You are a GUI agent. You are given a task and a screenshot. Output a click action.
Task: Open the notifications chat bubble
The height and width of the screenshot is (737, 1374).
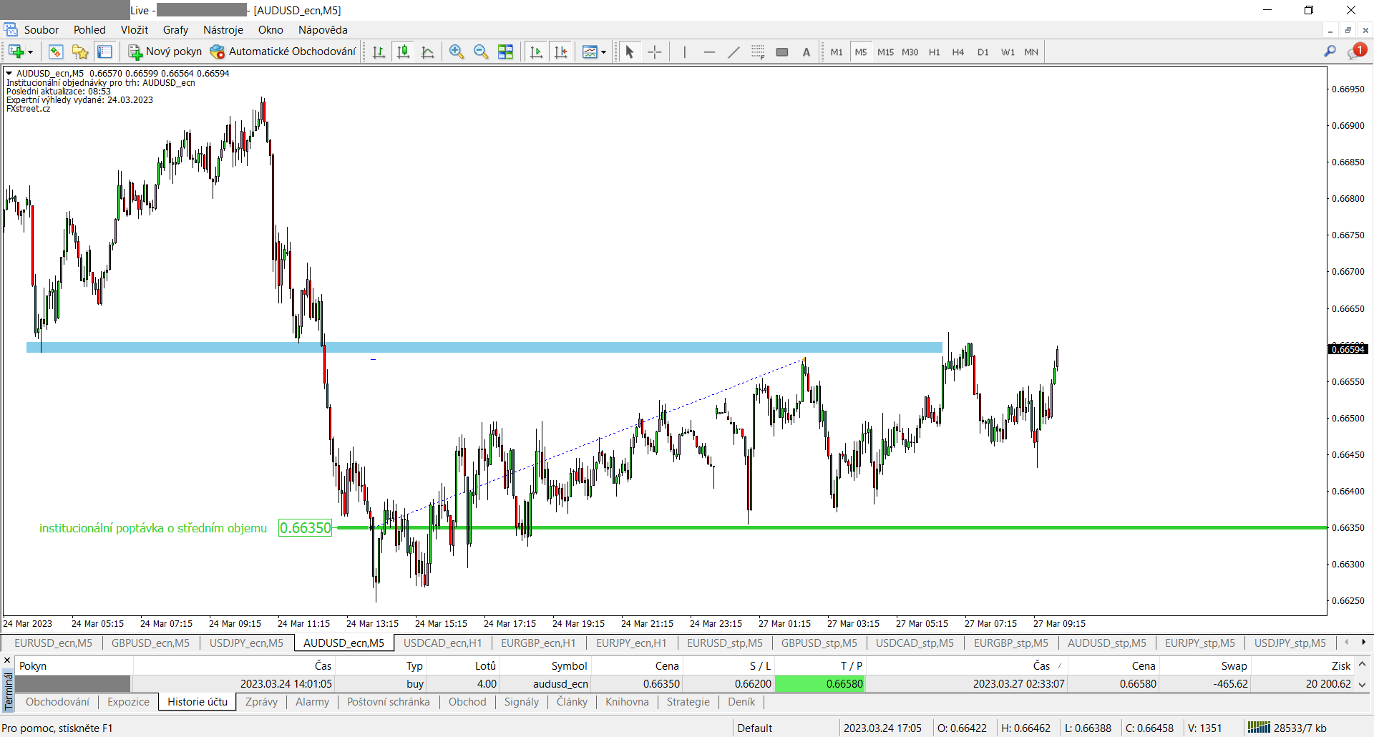coord(1356,52)
